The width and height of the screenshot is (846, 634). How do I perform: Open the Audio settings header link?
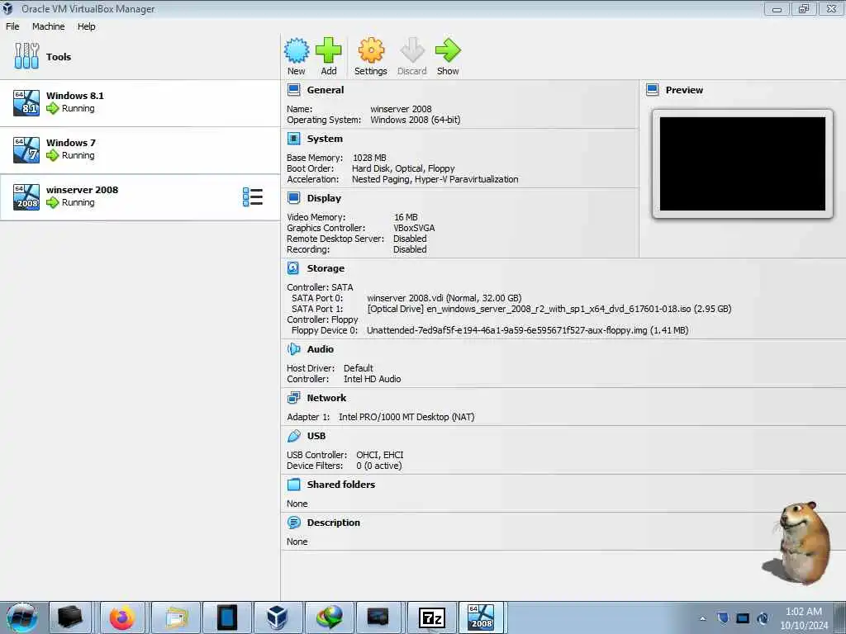point(321,349)
